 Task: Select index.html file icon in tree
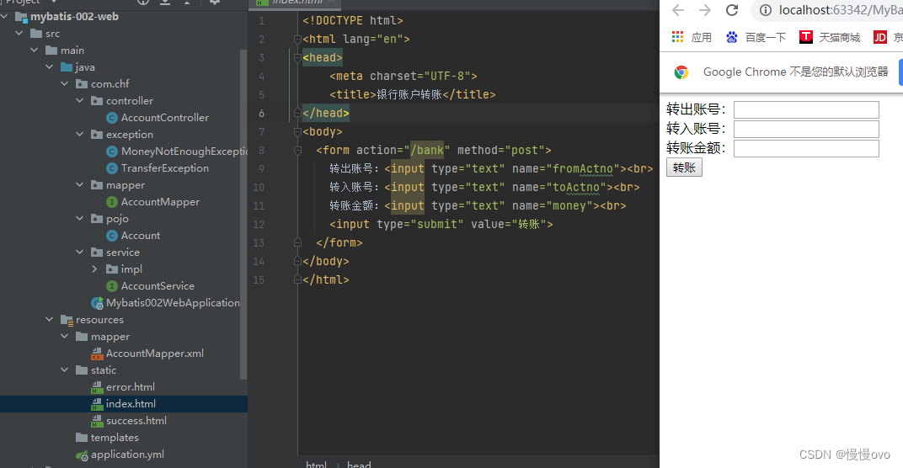pyautogui.click(x=97, y=404)
